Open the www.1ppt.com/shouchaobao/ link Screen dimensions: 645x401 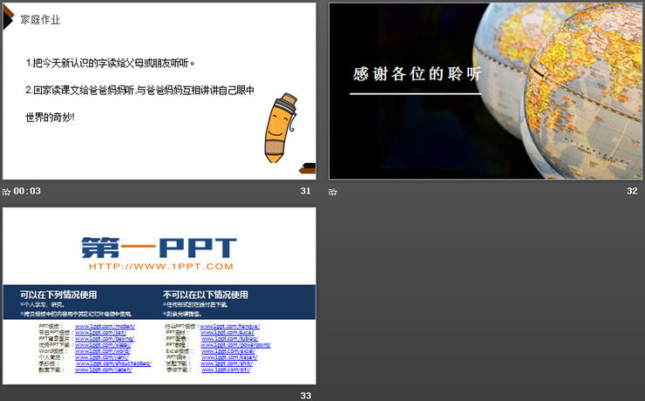[113, 364]
